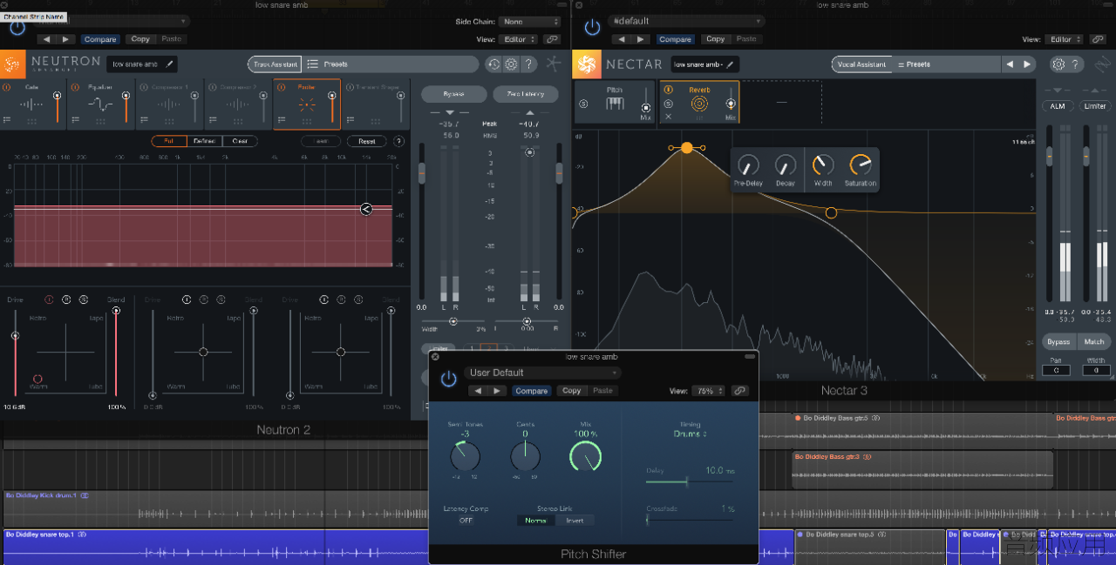The image size is (1116, 565).
Task: Open Nectar View Editor dropdown
Action: (x=1065, y=39)
